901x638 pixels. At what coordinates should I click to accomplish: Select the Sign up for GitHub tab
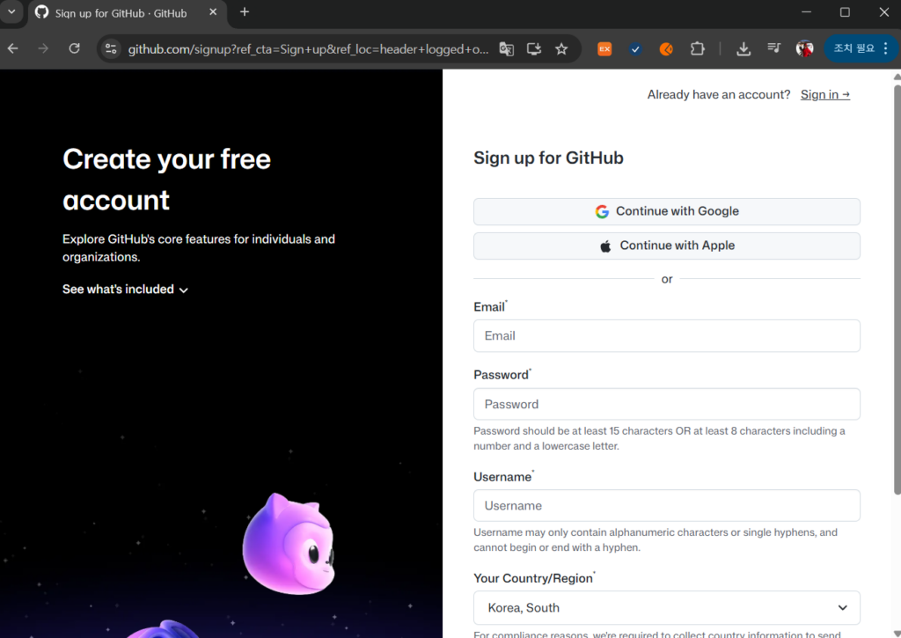(121, 13)
